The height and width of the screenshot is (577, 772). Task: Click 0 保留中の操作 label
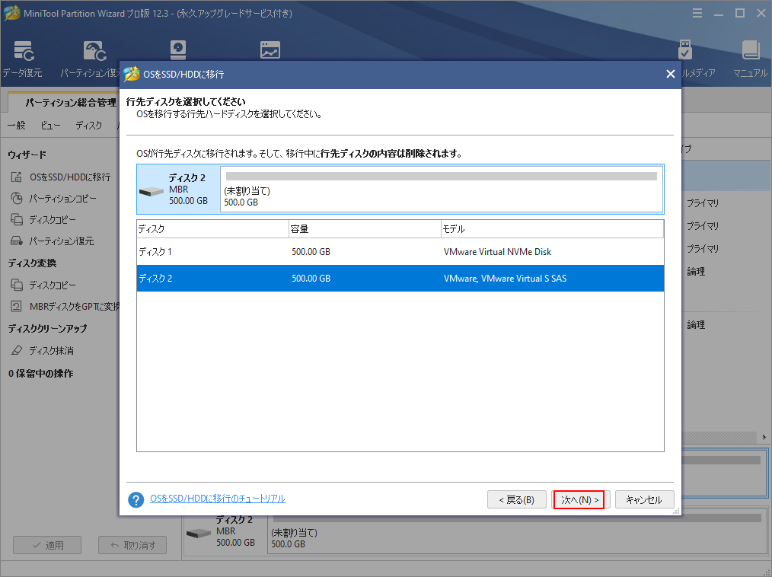pos(41,373)
